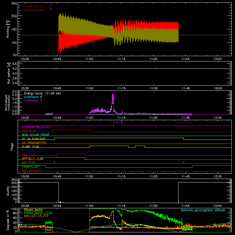Click the raised SAA_FLAG segment in the red trace

(x=71, y=154)
